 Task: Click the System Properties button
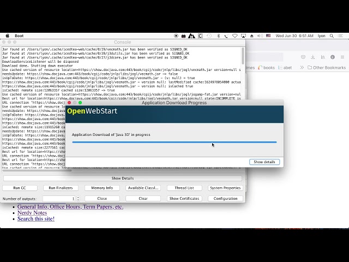pyautogui.click(x=225, y=188)
